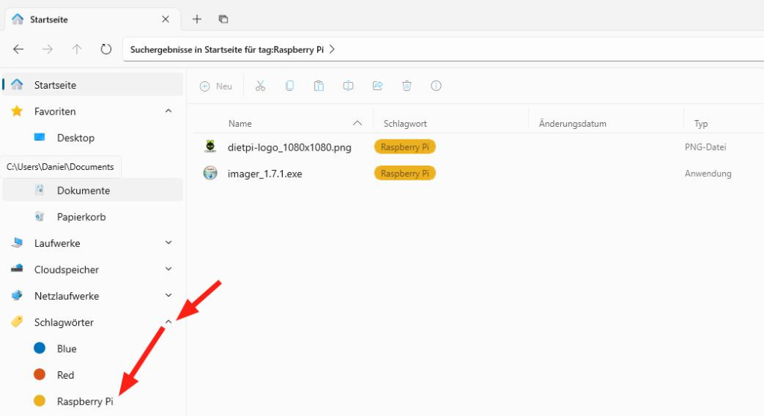The height and width of the screenshot is (416, 764).
Task: Click the blue color dot for Blue tag
Action: pyautogui.click(x=40, y=348)
